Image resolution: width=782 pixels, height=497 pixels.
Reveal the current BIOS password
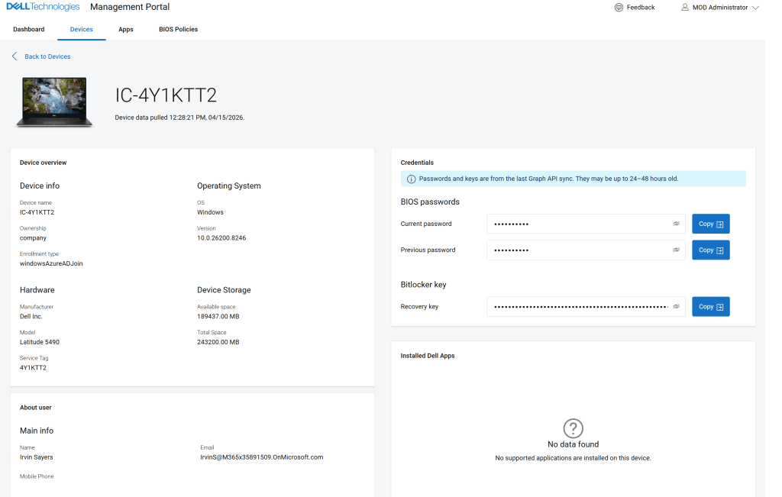pos(676,224)
